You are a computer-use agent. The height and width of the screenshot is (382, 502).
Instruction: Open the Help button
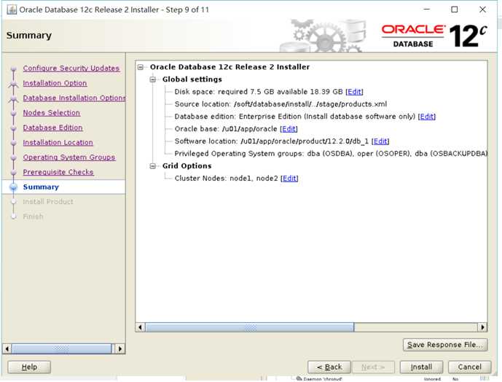coord(29,367)
